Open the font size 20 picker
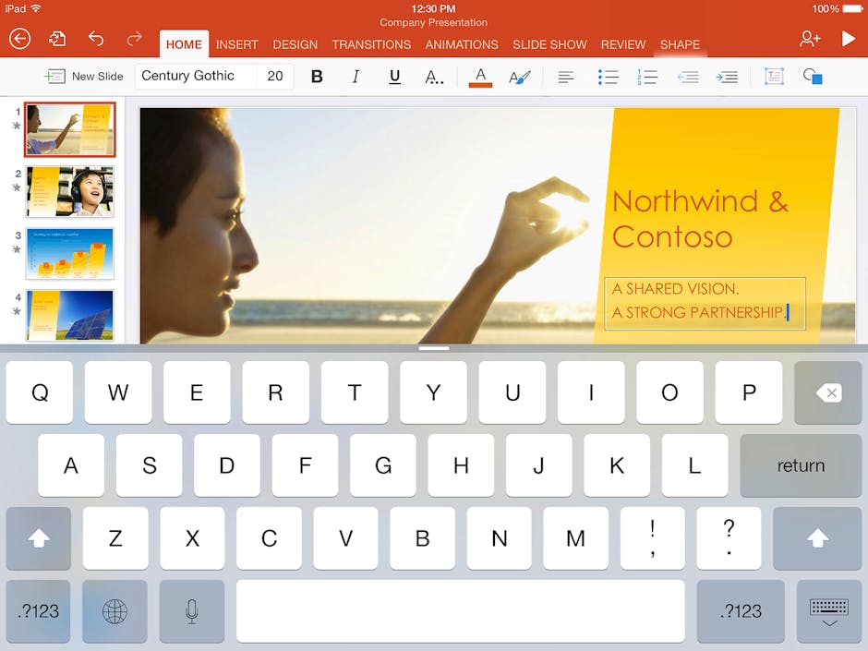The height and width of the screenshot is (651, 868). (x=275, y=76)
